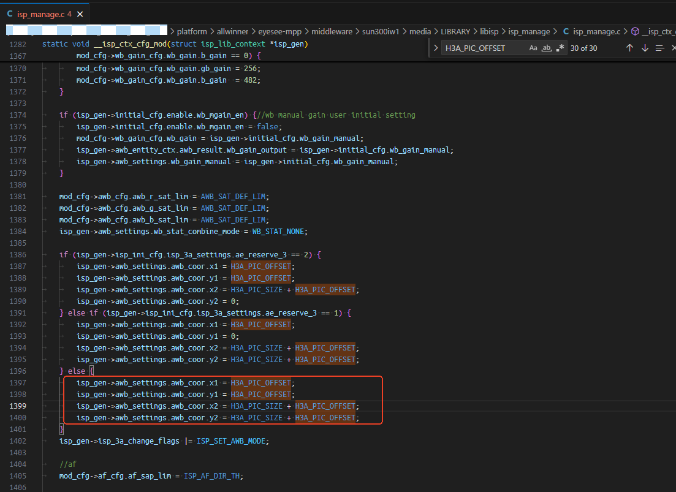Open the eyesee-mpp breadcrumb segment

coord(280,31)
